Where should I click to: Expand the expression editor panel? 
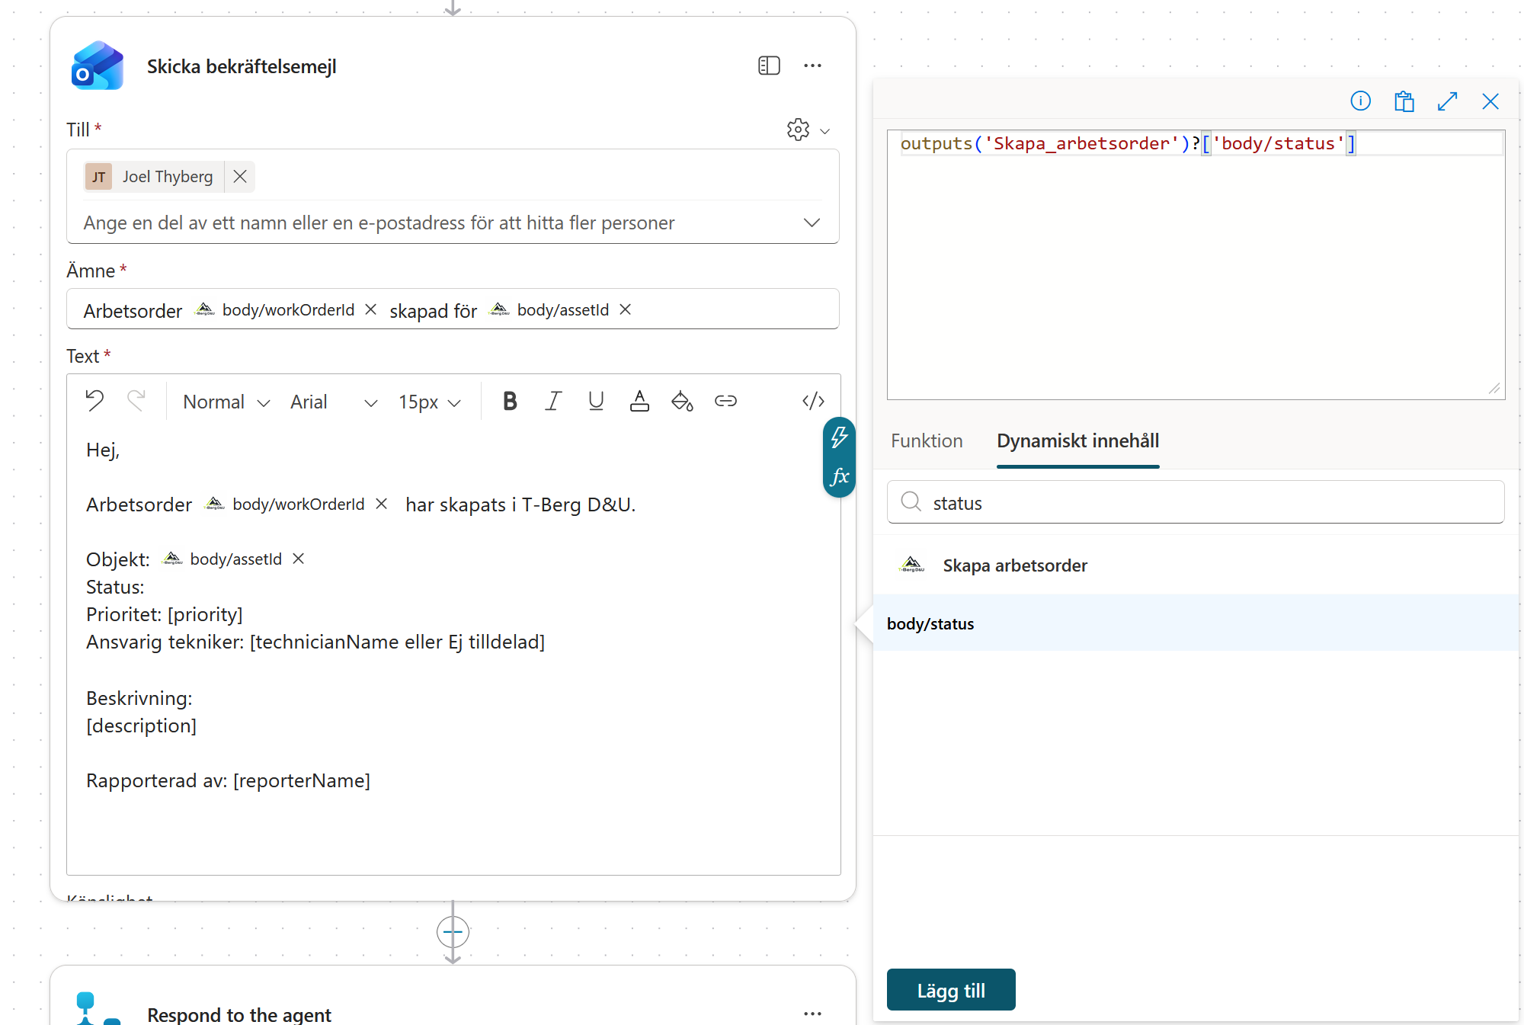point(1447,101)
